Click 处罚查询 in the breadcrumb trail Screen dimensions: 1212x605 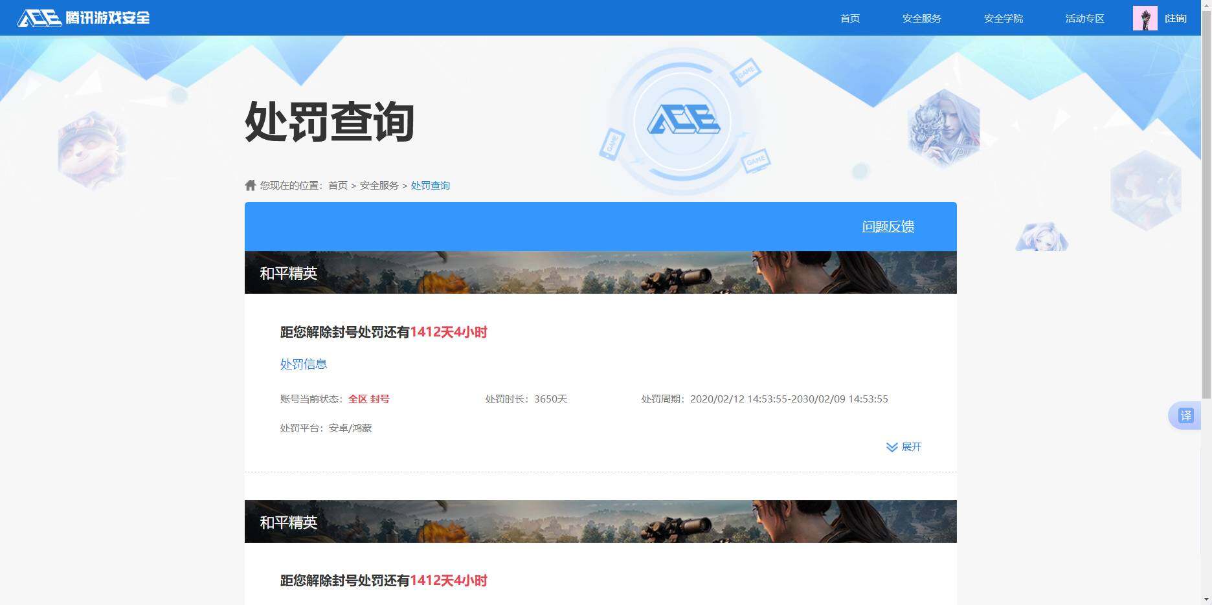click(430, 185)
